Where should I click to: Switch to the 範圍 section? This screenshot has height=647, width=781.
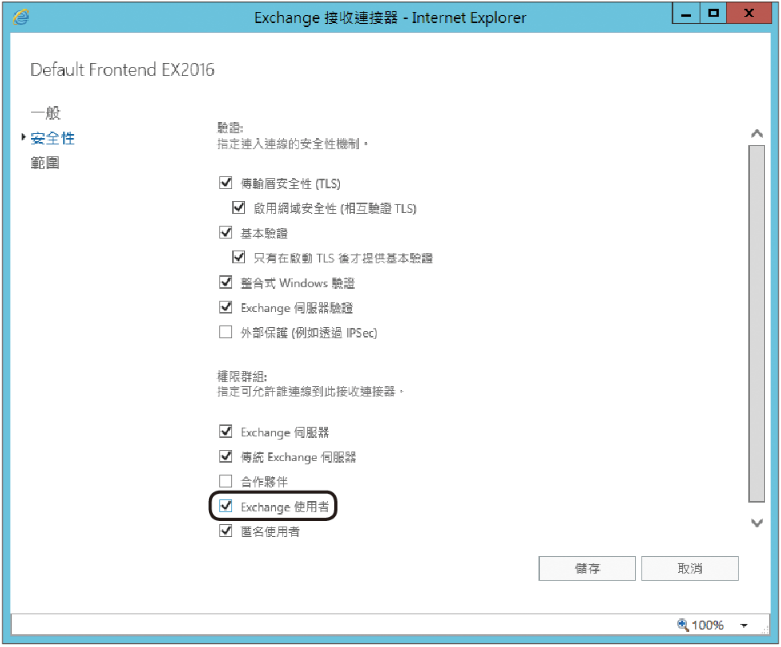coord(45,163)
